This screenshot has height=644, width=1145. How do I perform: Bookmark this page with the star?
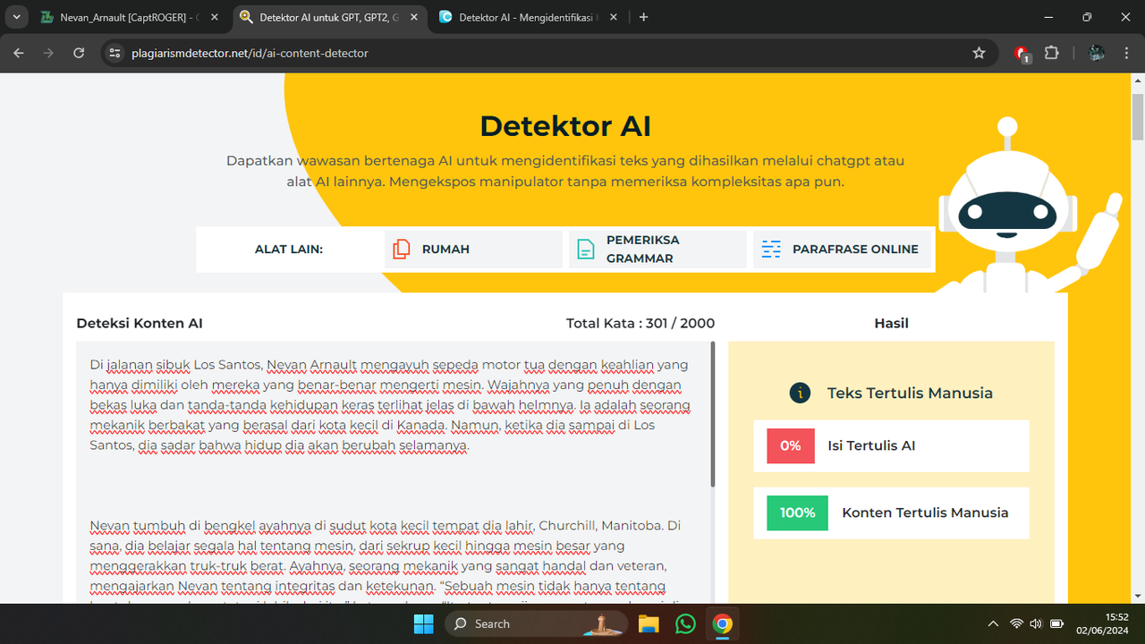coord(979,53)
